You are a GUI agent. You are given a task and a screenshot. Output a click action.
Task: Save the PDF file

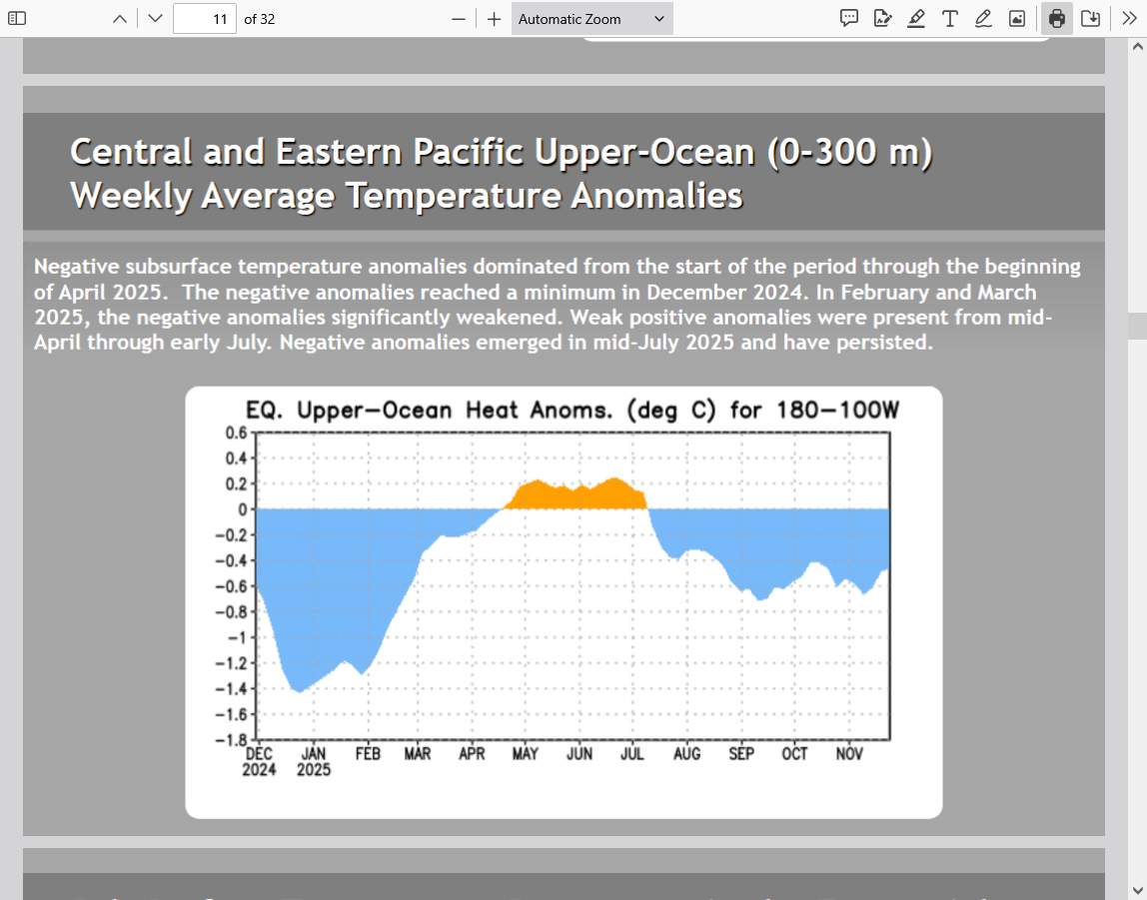click(x=1090, y=19)
